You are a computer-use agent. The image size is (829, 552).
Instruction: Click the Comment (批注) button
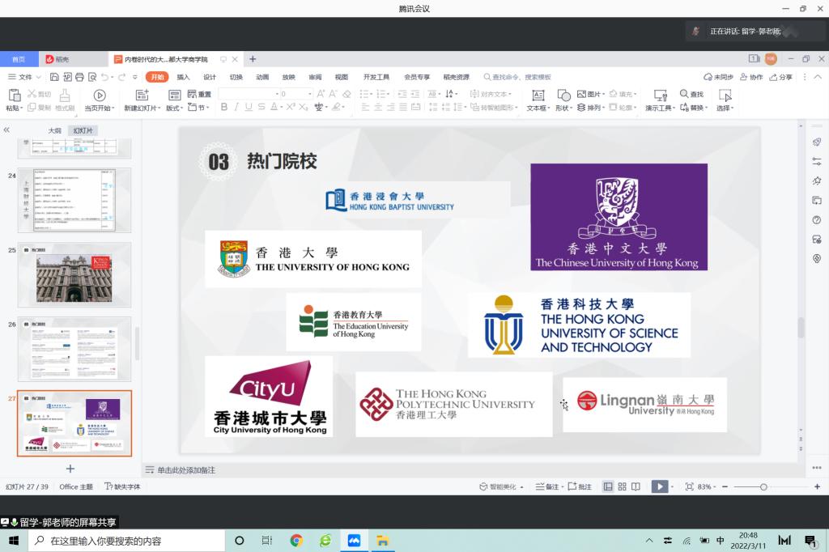(580, 486)
